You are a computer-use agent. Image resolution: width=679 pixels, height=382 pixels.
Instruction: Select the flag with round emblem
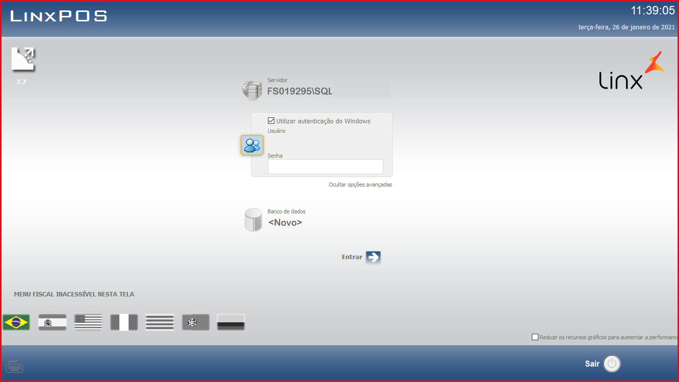[195, 322]
